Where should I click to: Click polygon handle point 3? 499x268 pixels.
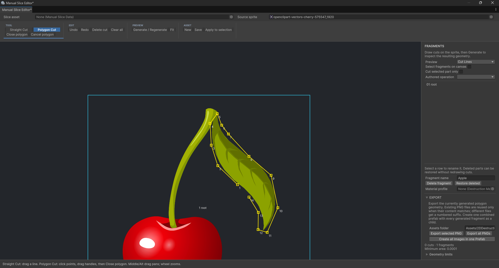211,145
